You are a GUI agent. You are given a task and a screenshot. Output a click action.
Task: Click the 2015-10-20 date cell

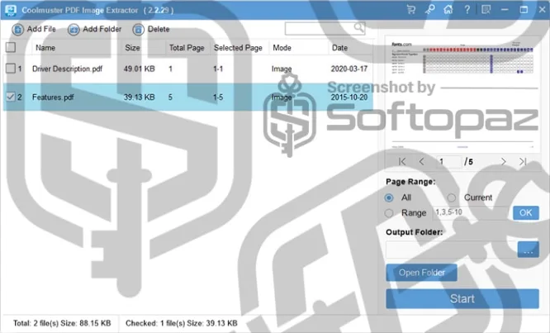pyautogui.click(x=349, y=98)
